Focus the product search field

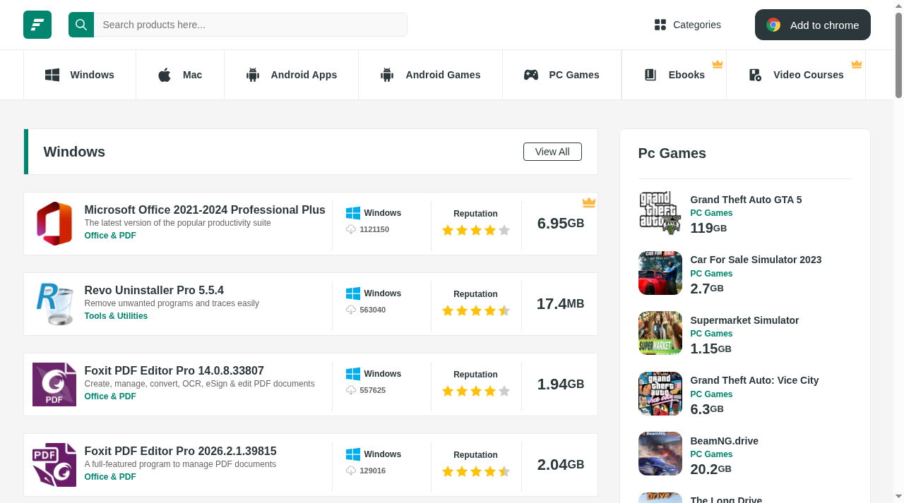(x=251, y=25)
